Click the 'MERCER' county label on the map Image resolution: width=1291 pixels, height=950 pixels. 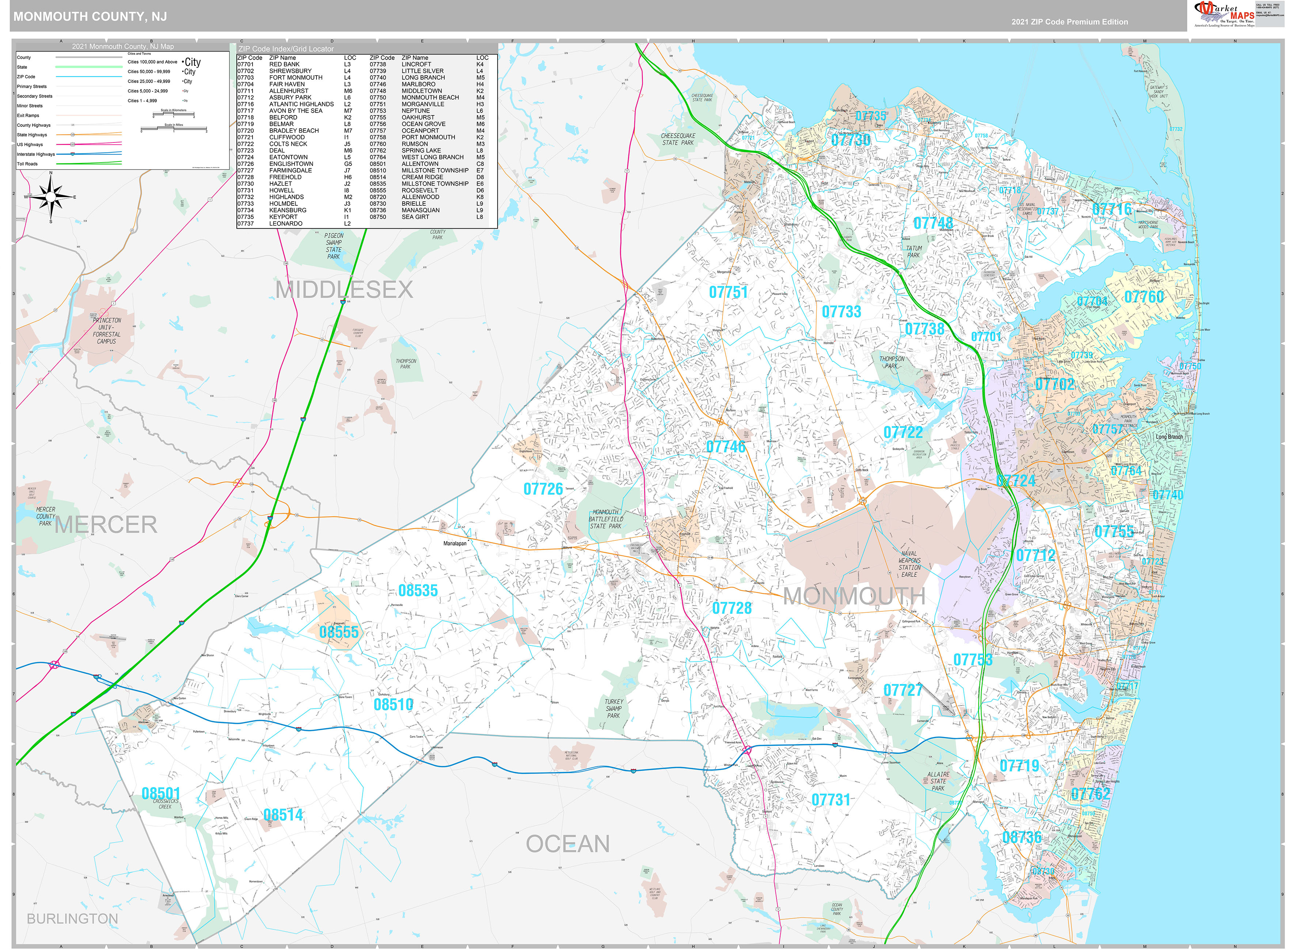click(106, 524)
